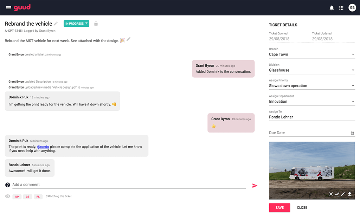Click the RL watcher chip
Image resolution: width=360 pixels, height=220 pixels.
pyautogui.click(x=38, y=196)
